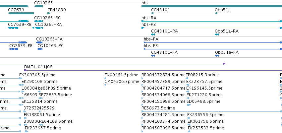
Task: Click the RE58973.5prime EST line
Action: coord(212,111)
